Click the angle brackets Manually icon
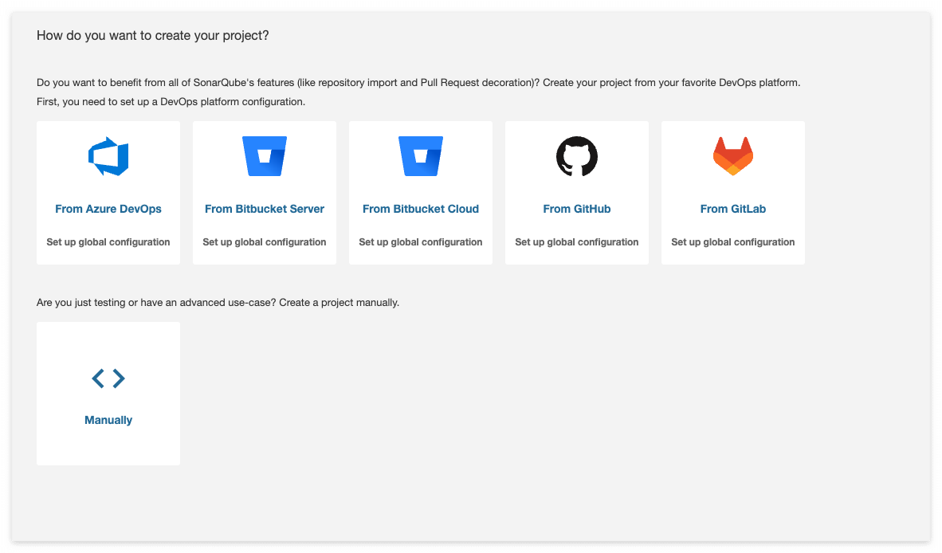 (x=108, y=378)
